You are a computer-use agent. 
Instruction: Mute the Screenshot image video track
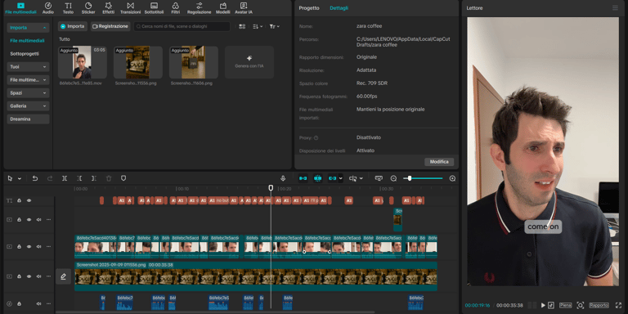coord(39,276)
